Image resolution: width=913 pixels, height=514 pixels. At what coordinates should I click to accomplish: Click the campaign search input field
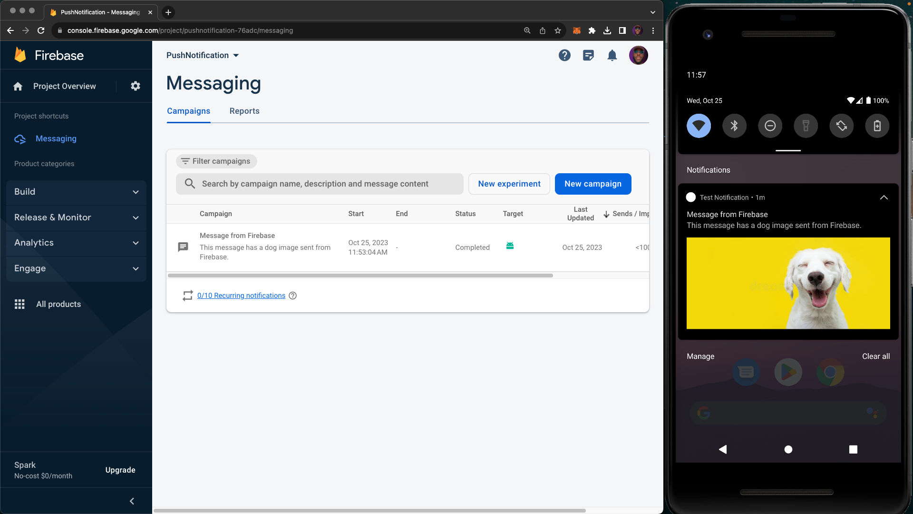[x=320, y=184]
